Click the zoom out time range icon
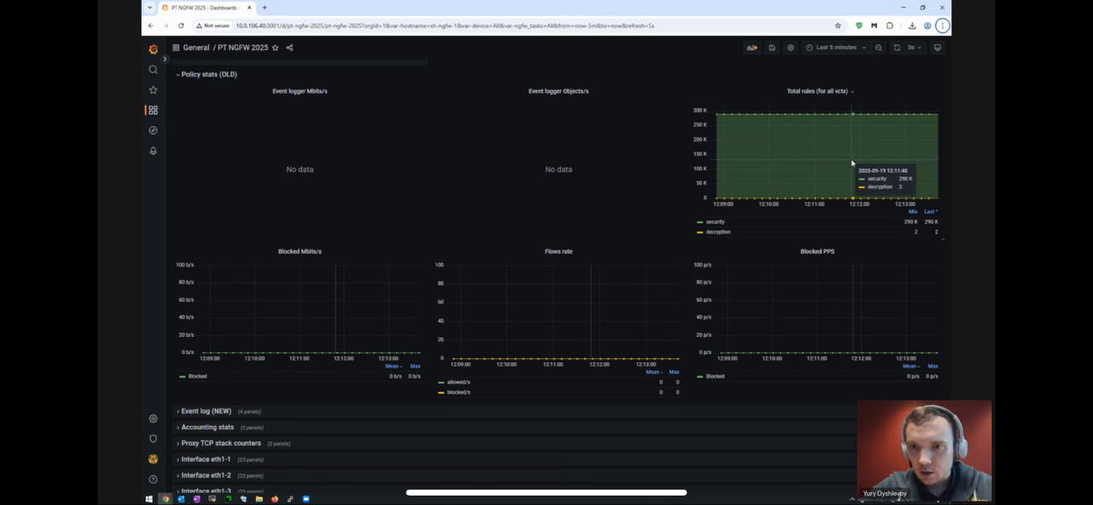Screen dimensions: 1093x505 879,48
